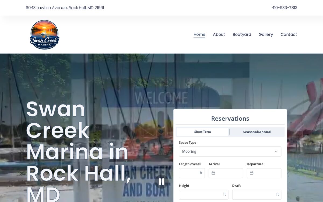Switch to the Seasonal/Annual tab
The width and height of the screenshot is (323, 202).
pyautogui.click(x=257, y=132)
